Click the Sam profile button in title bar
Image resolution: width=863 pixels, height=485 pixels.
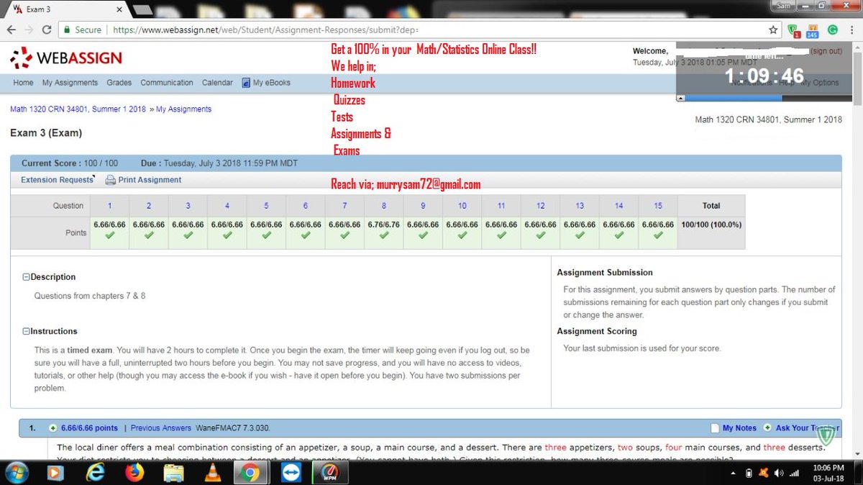[782, 4]
